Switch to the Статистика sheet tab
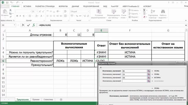This screenshot has height=105, width=188. 48,99
